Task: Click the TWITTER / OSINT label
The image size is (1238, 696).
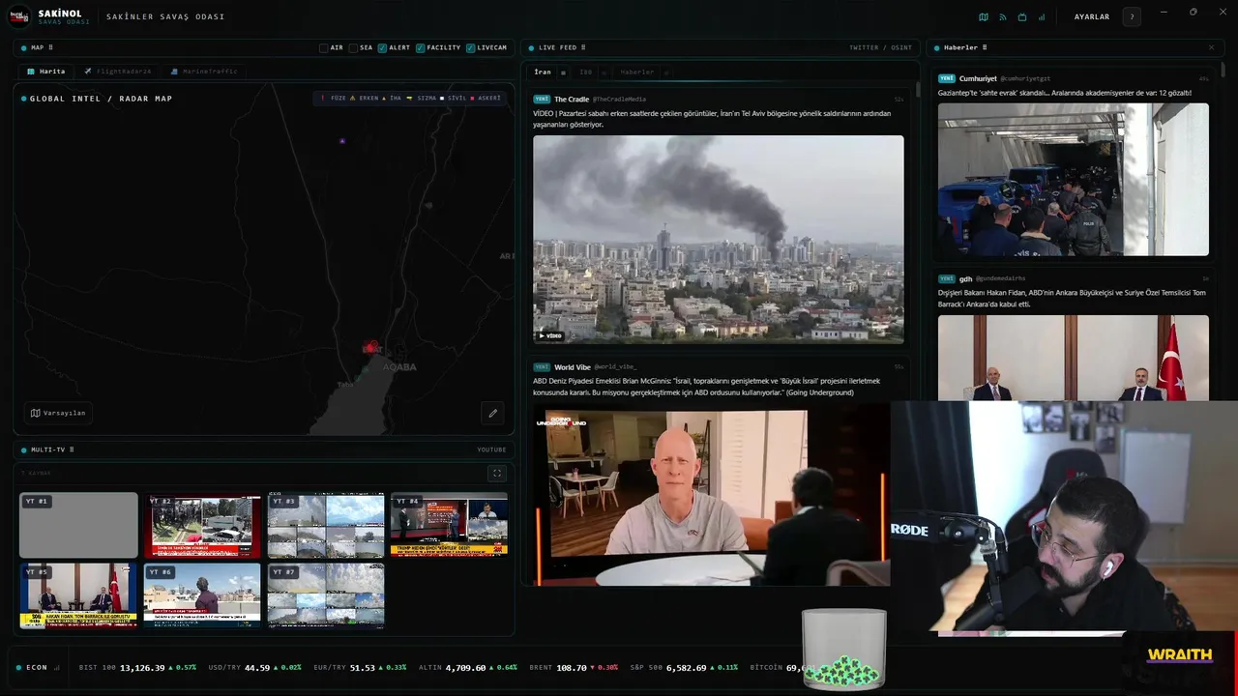Action: [880, 47]
